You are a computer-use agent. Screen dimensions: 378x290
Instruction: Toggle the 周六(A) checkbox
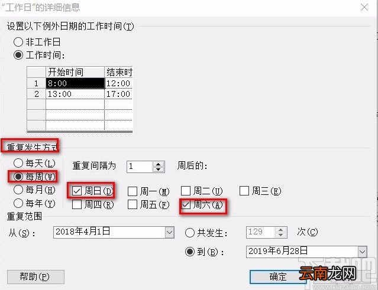(186, 205)
